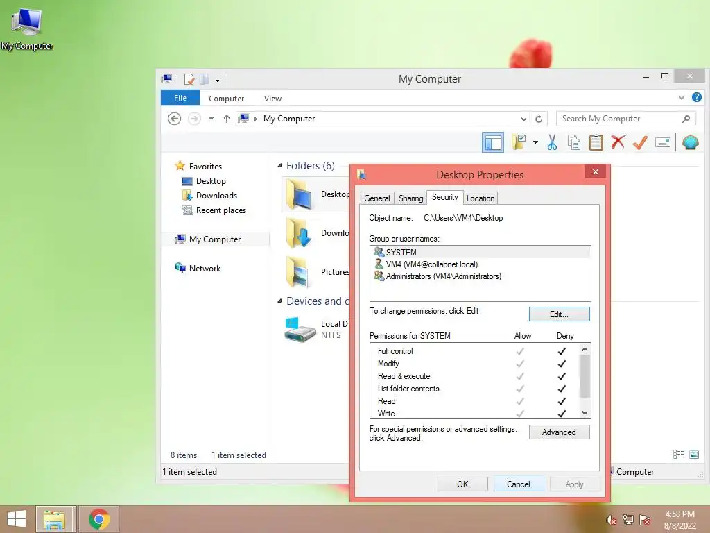The height and width of the screenshot is (533, 710).
Task: Open the Windows Start button
Action: click(17, 519)
